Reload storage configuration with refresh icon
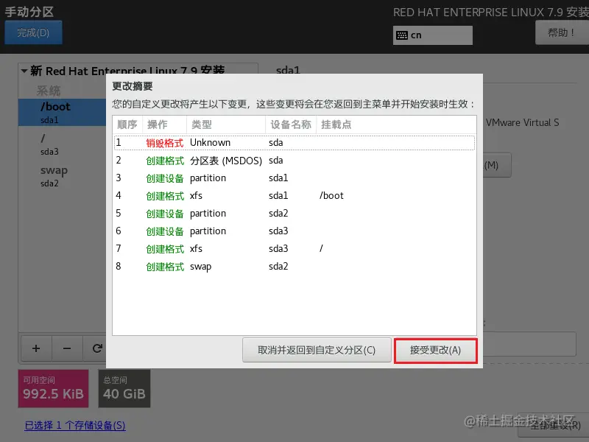The width and height of the screenshot is (589, 442). tap(97, 348)
